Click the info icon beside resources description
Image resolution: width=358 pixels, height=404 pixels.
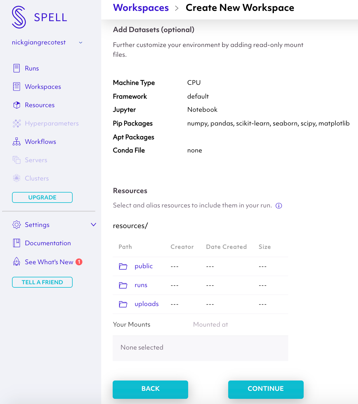click(279, 206)
